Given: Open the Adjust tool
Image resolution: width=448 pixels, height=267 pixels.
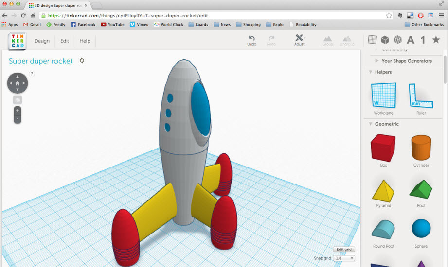Looking at the screenshot, I should [299, 38].
